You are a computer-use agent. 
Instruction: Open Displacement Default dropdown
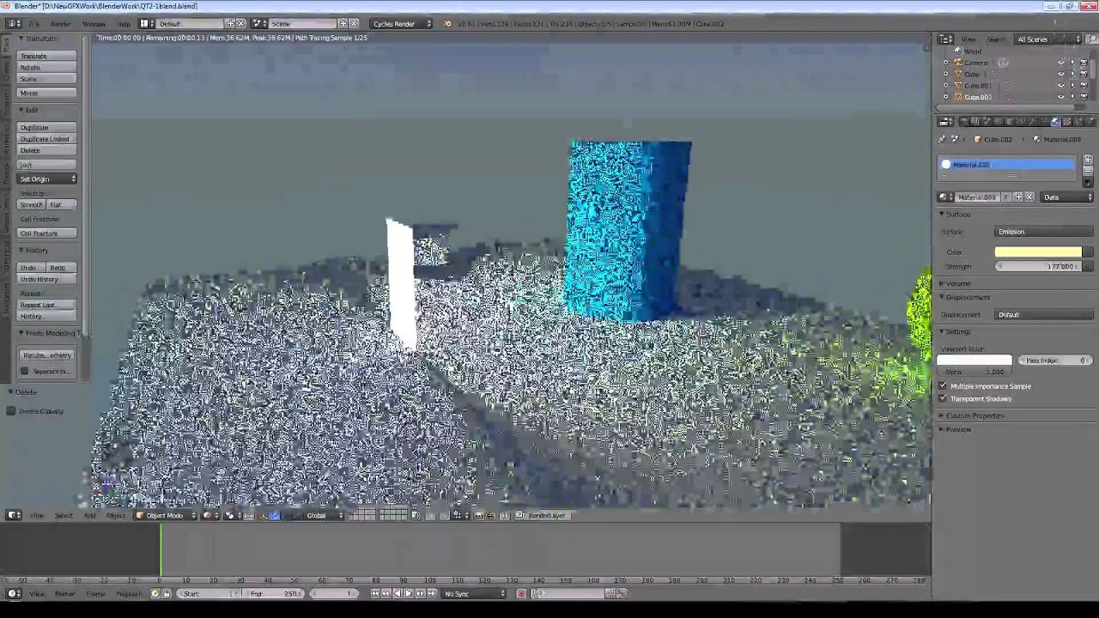pos(1043,314)
